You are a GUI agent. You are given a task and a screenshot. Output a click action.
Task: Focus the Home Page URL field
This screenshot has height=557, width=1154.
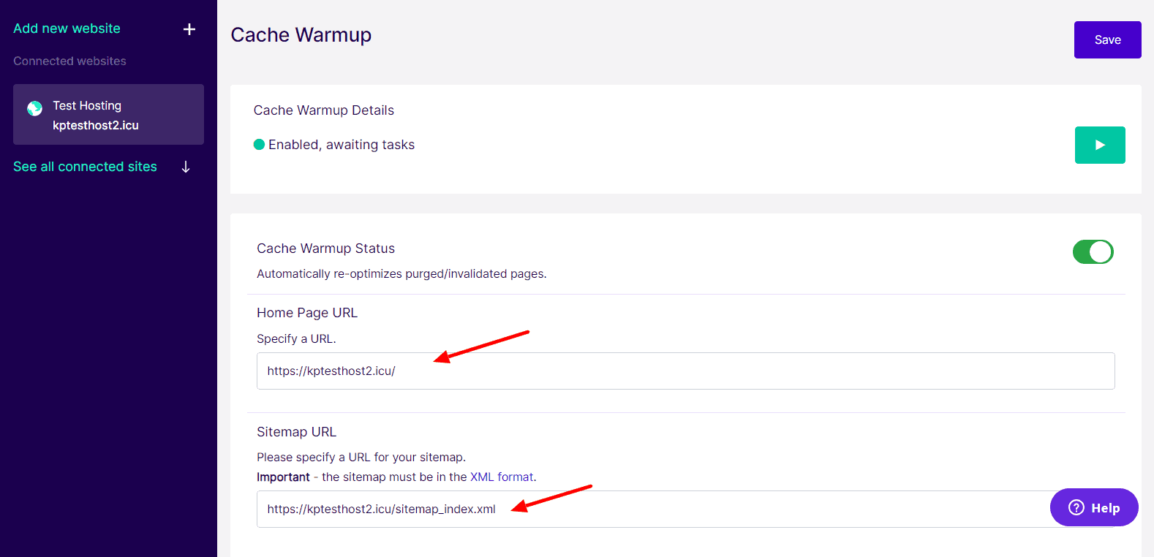[x=685, y=371]
